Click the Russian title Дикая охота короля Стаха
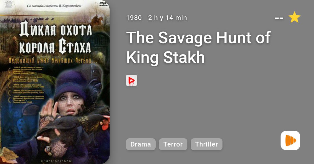 56,38
